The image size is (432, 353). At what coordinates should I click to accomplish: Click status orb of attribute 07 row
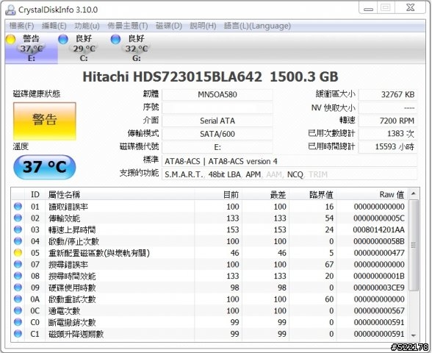[18, 264]
